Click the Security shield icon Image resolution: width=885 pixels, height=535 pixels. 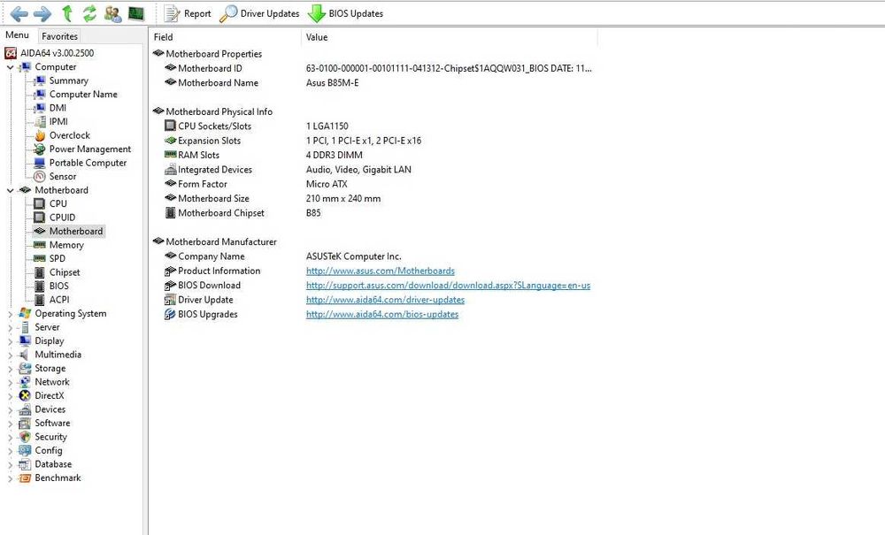25,437
